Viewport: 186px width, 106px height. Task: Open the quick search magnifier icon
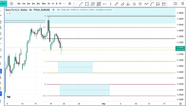click(x=183, y=4)
